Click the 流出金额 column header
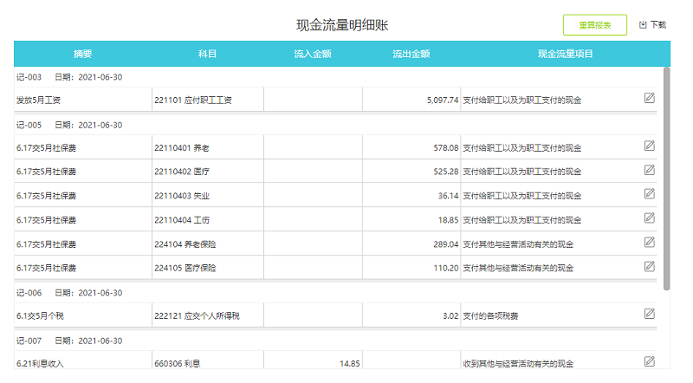This screenshot has height=383, width=693. click(x=411, y=54)
